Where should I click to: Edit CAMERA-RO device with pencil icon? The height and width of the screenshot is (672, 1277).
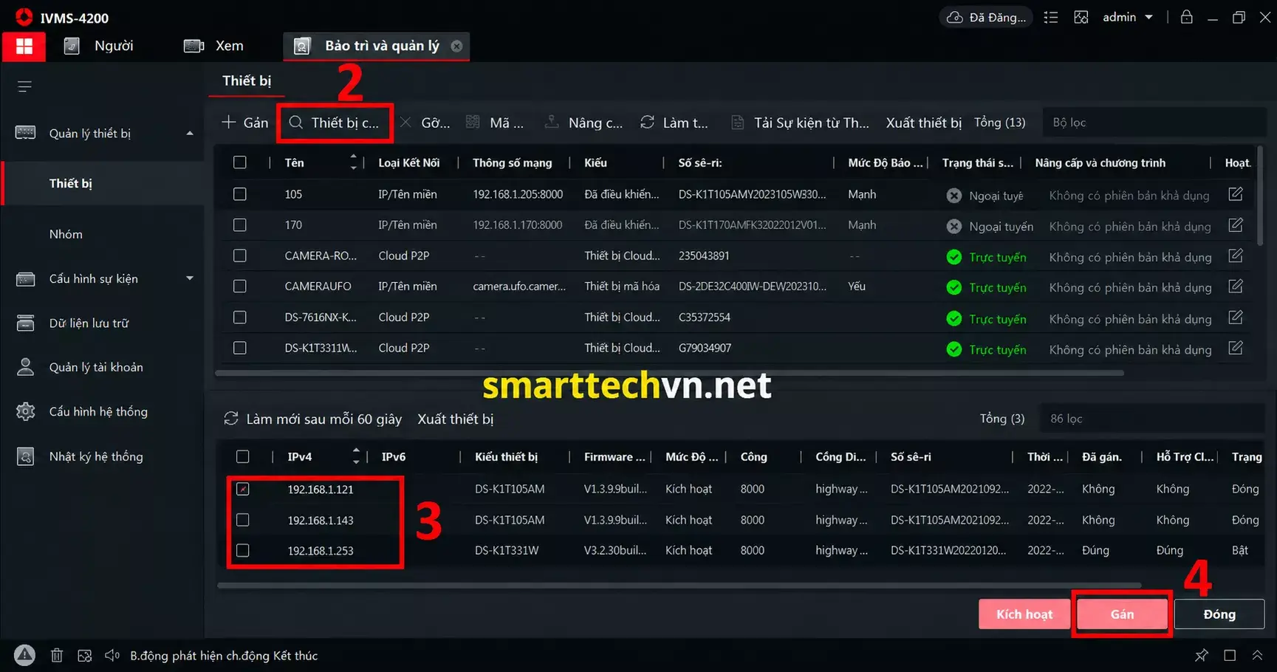1236,256
